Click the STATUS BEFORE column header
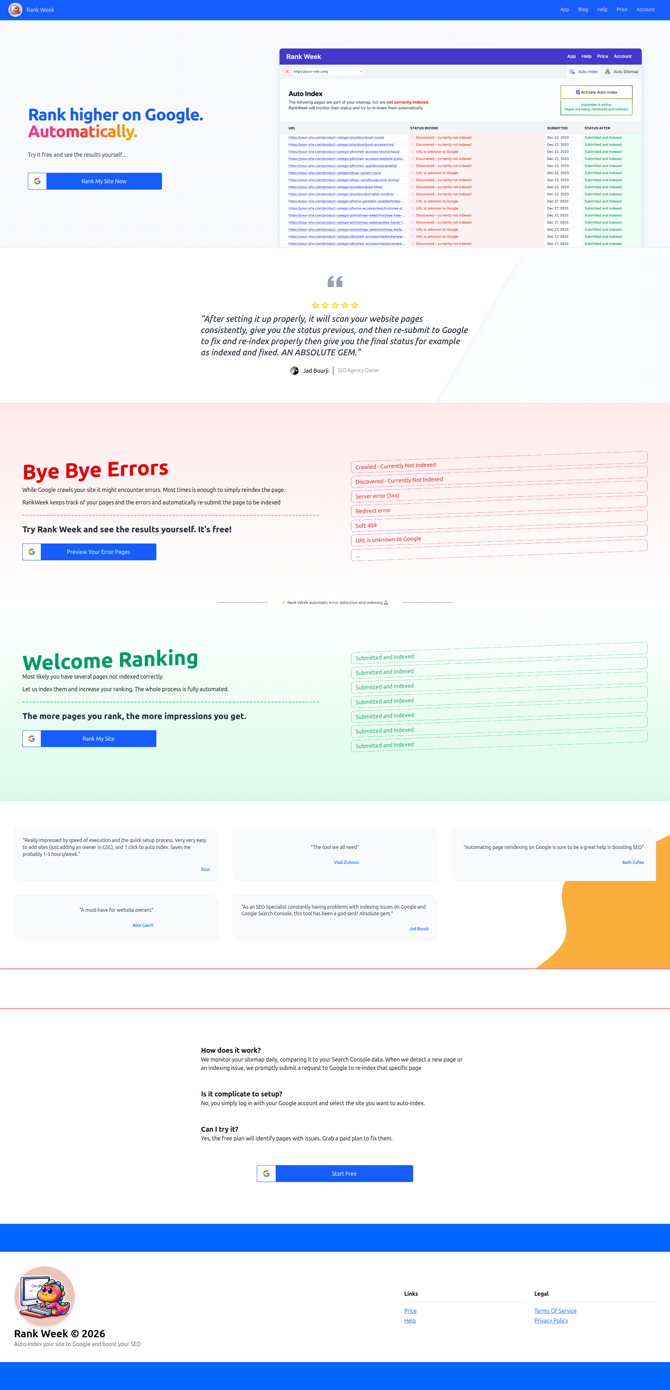The width and height of the screenshot is (670, 1390). point(424,128)
